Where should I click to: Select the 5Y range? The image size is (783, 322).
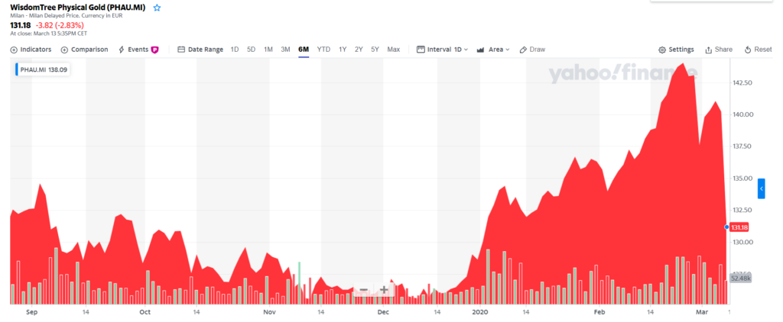[x=375, y=50]
